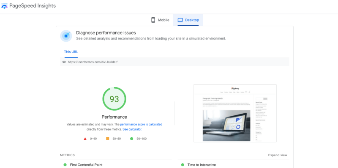Click the METRICS section label
This screenshot has height=168, width=338.
coord(68,155)
